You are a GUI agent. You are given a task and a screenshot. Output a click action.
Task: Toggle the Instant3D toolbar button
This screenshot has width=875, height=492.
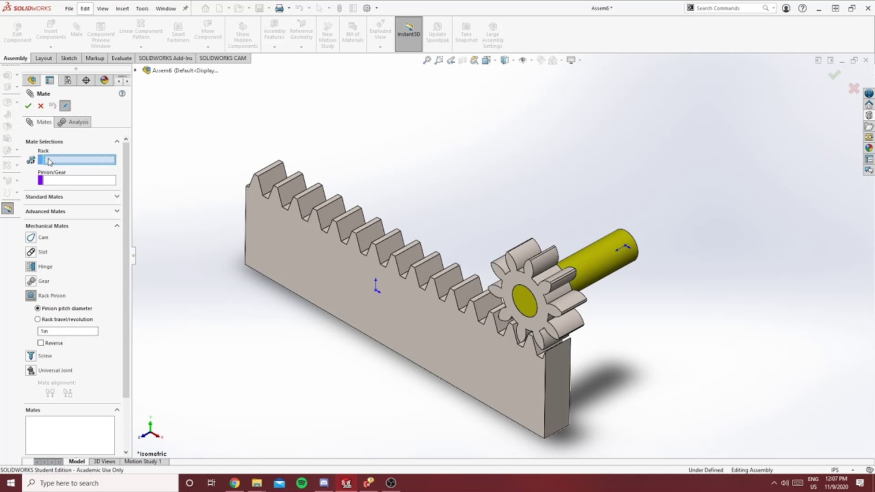[409, 33]
